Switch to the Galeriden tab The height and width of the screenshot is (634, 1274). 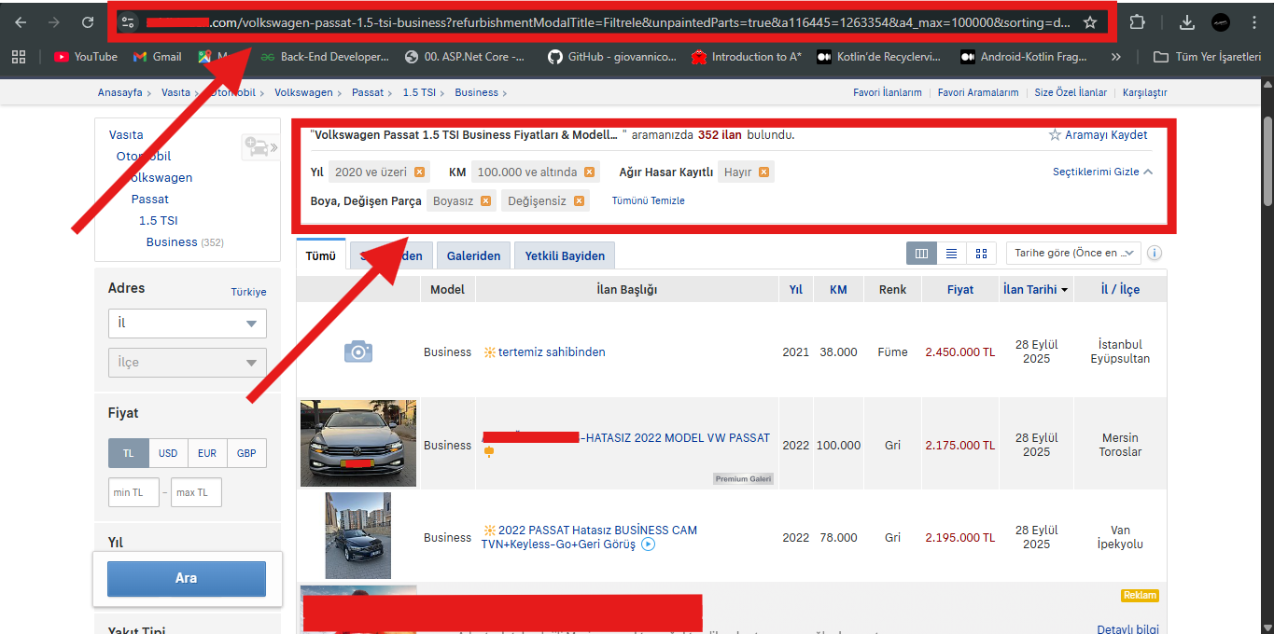click(x=473, y=255)
